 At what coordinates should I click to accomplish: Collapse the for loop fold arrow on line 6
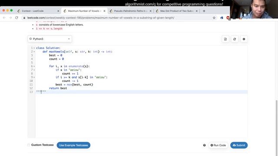pos(34,66)
